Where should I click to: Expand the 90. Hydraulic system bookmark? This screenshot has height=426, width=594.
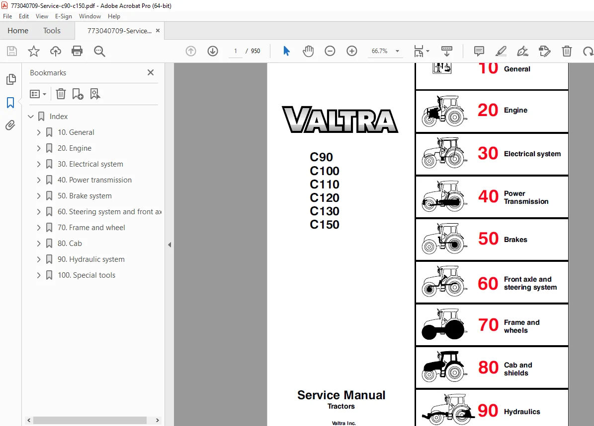tap(39, 259)
